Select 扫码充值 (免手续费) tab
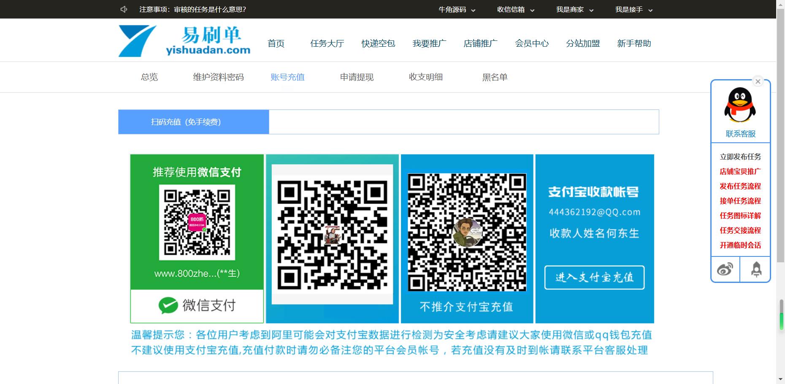This screenshot has width=785, height=384. point(194,122)
